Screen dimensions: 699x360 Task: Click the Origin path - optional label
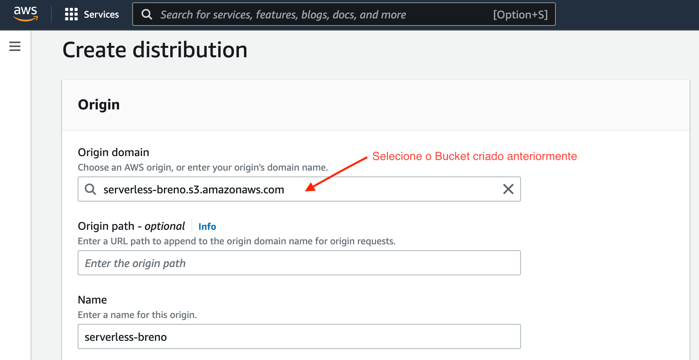point(131,226)
